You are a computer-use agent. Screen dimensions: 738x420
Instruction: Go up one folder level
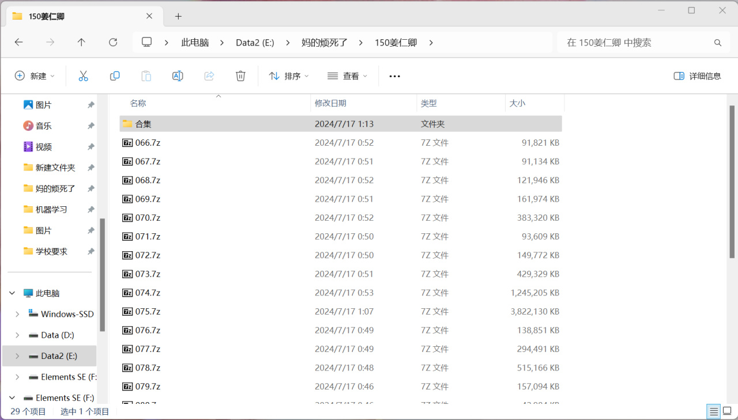[x=81, y=42]
